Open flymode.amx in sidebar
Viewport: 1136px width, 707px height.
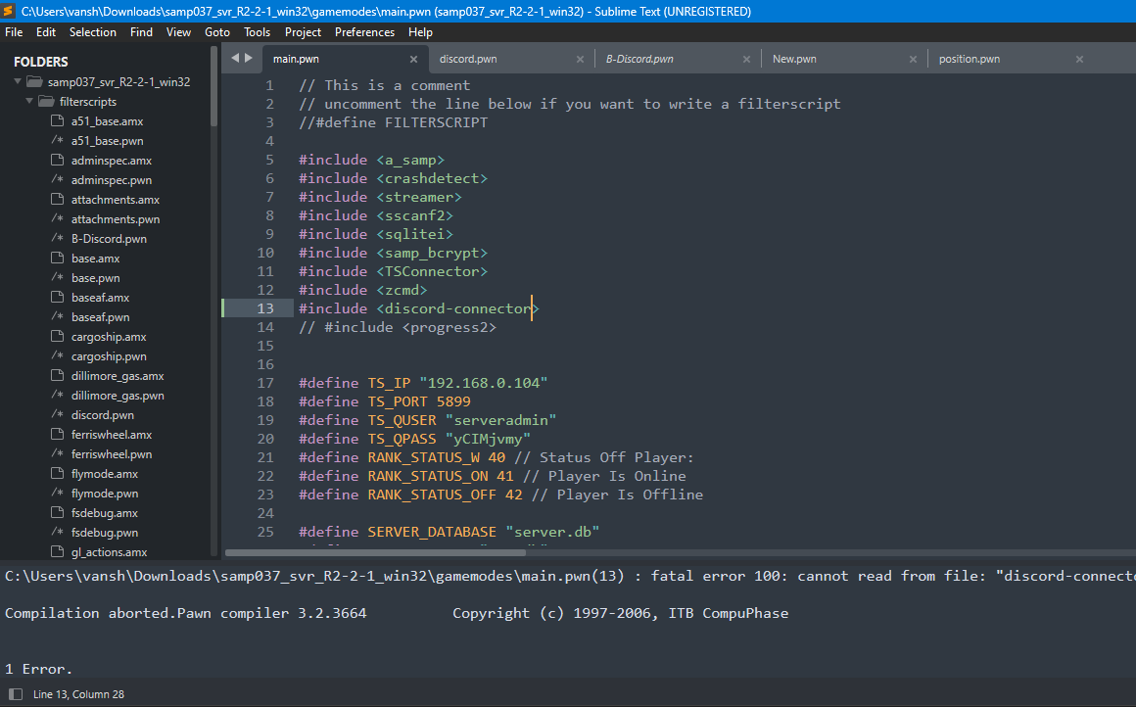pos(105,473)
